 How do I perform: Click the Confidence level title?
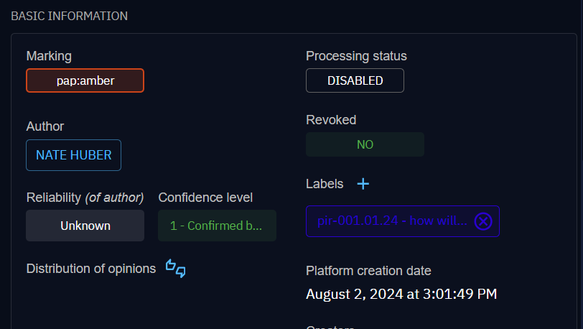(x=205, y=197)
